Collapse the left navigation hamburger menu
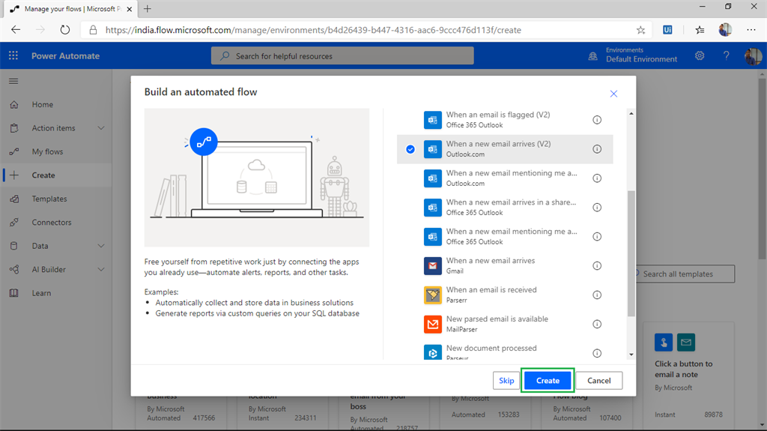 click(x=13, y=81)
